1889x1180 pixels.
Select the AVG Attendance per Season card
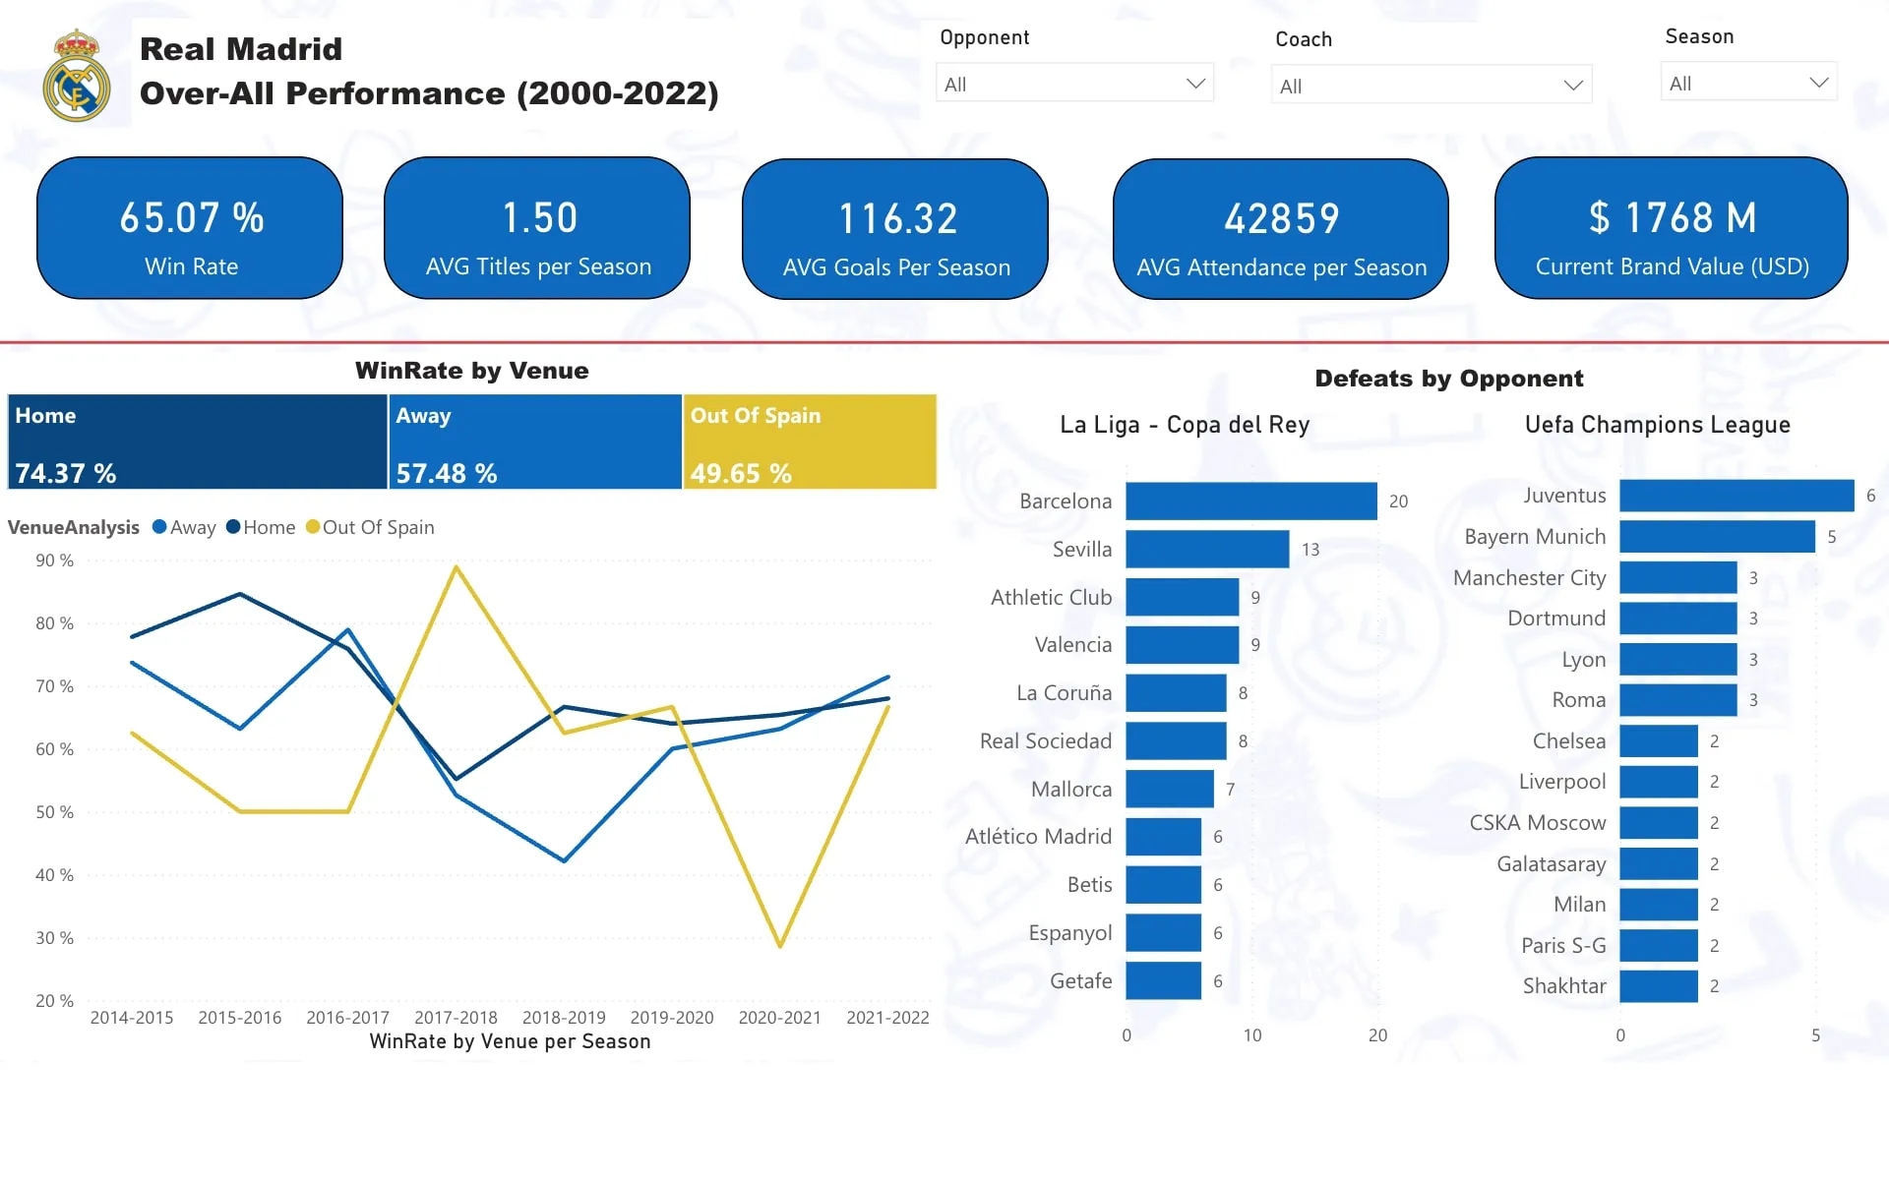point(1281,229)
